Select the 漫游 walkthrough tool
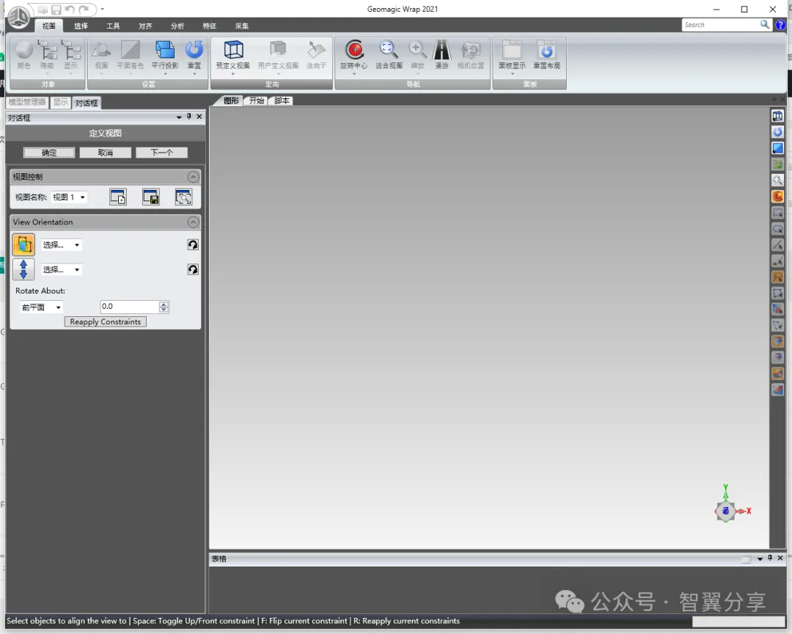 (x=441, y=50)
